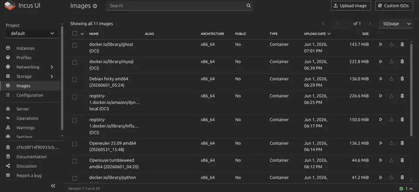Screen dimensions: 419x192
Task: Check the Debian forky amd64 checkbox
Action: (75, 80)
